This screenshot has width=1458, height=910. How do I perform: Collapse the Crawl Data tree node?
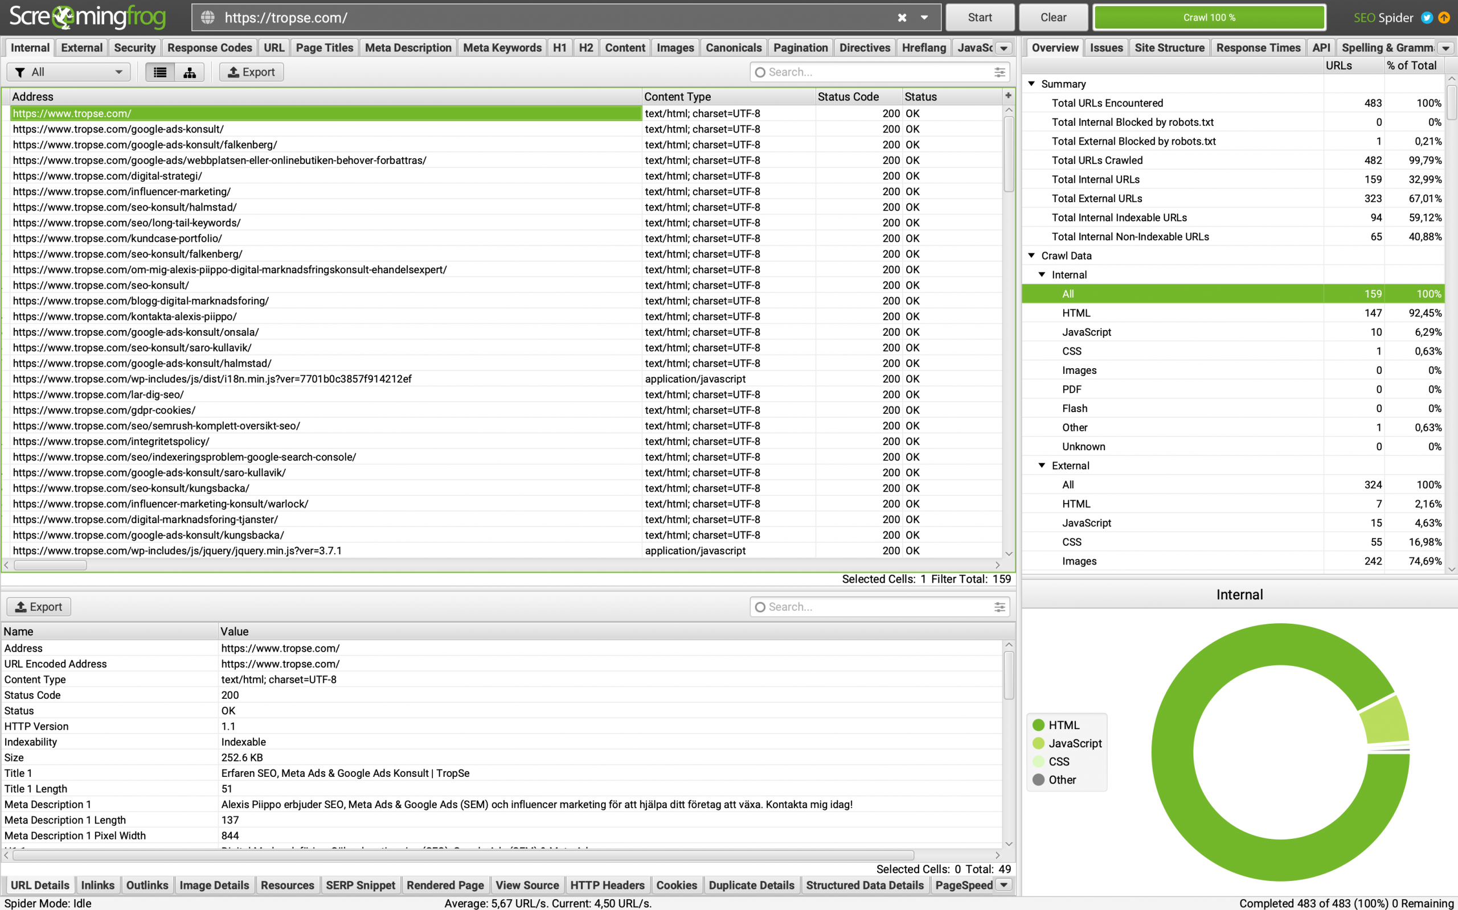click(x=1031, y=256)
